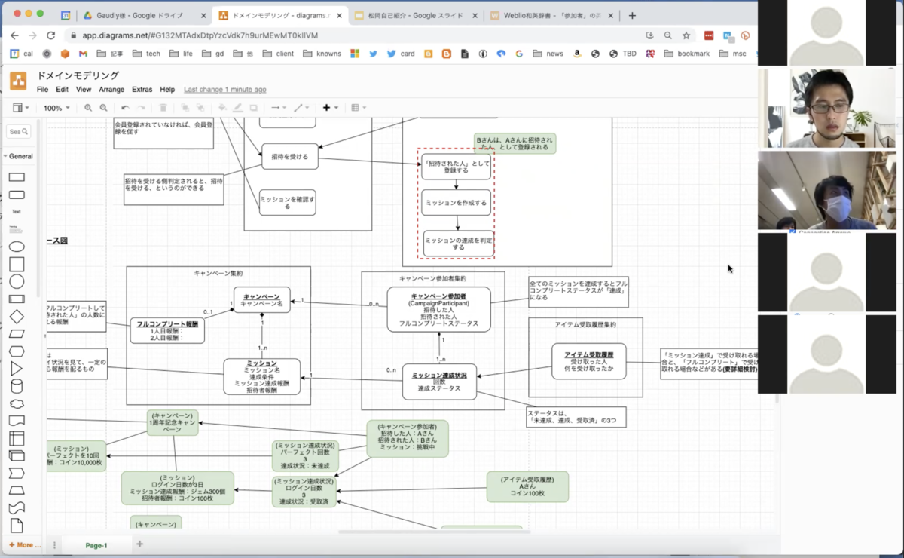This screenshot has width=904, height=558.
Task: Click More Shapes at sidebar bottom
Action: [x=24, y=544]
